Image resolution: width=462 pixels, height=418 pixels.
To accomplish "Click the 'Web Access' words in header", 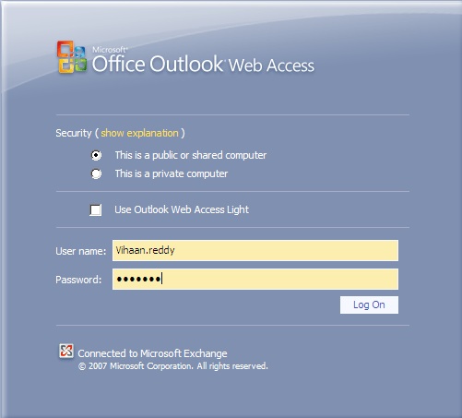I will click(271, 66).
